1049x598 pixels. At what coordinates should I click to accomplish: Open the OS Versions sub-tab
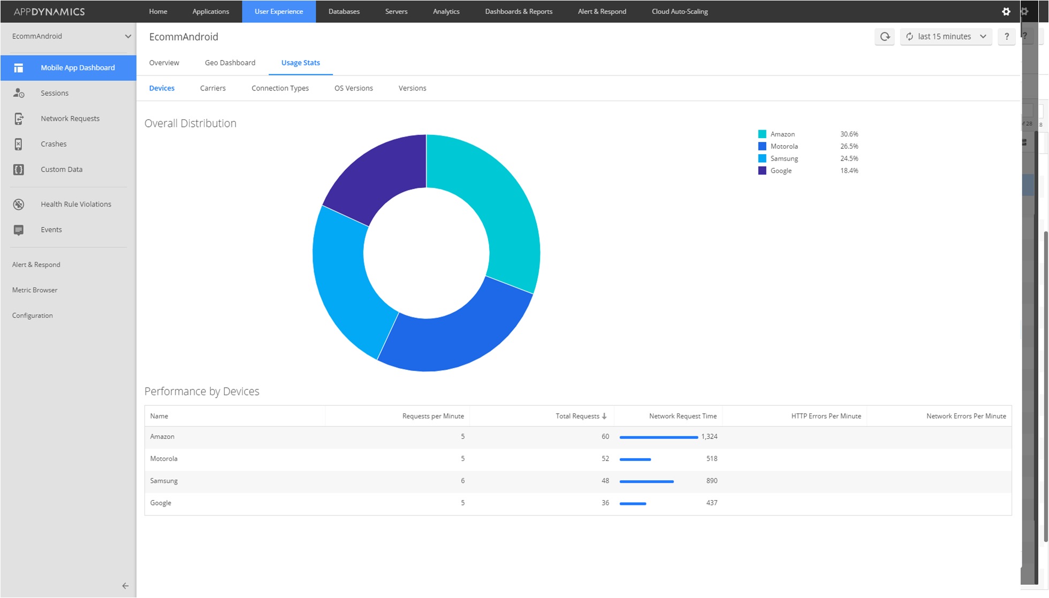tap(353, 88)
